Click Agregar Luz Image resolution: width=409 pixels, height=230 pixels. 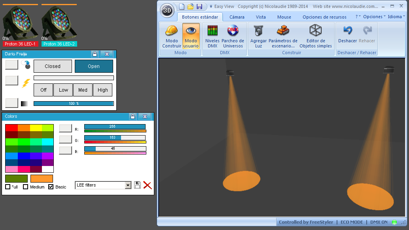pyautogui.click(x=259, y=36)
